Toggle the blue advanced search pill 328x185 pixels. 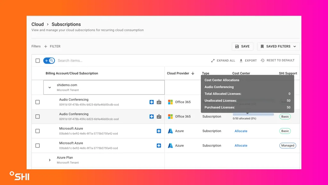(x=49, y=61)
